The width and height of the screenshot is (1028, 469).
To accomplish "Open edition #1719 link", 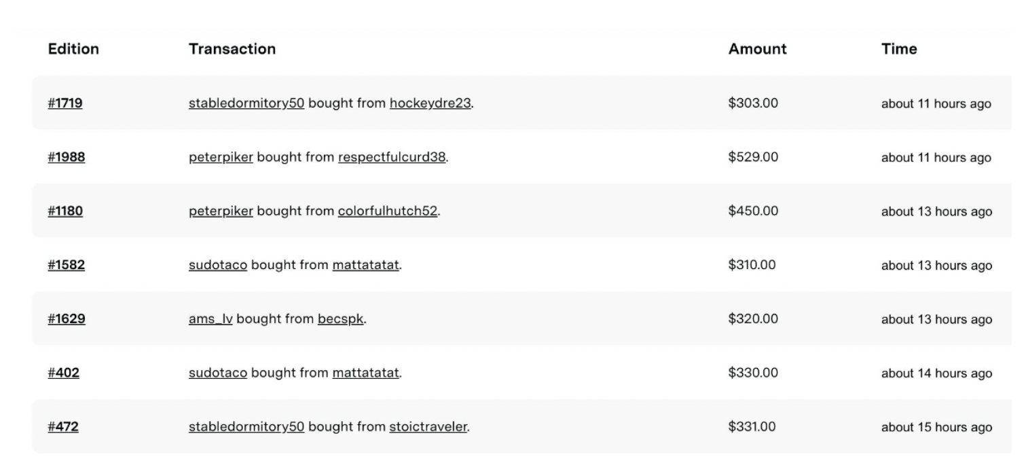I will 65,104.
